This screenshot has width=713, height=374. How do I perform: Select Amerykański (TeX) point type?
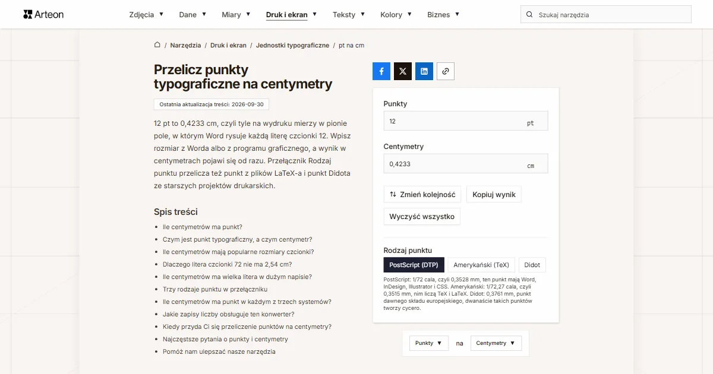(481, 265)
